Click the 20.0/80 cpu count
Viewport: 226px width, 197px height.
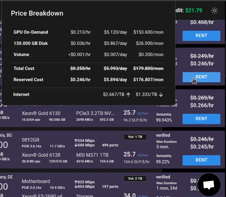tap(31, 161)
